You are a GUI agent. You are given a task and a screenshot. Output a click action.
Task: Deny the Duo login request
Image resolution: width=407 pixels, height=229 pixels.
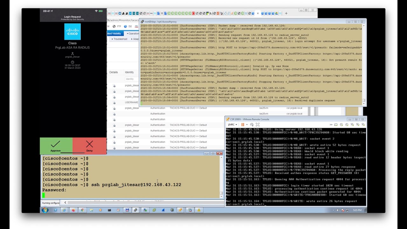90,146
